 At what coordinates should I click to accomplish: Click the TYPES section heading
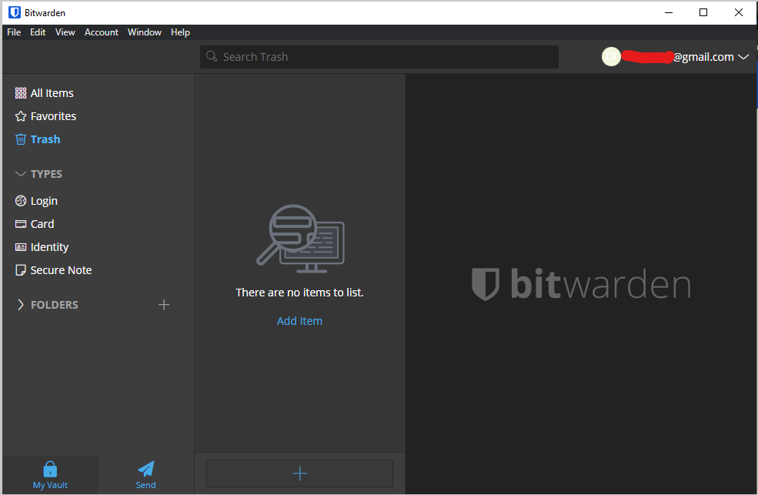(46, 174)
